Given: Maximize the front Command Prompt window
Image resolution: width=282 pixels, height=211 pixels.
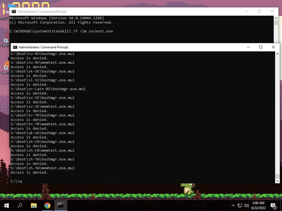Looking at the screenshot, I should pos(261,47).
